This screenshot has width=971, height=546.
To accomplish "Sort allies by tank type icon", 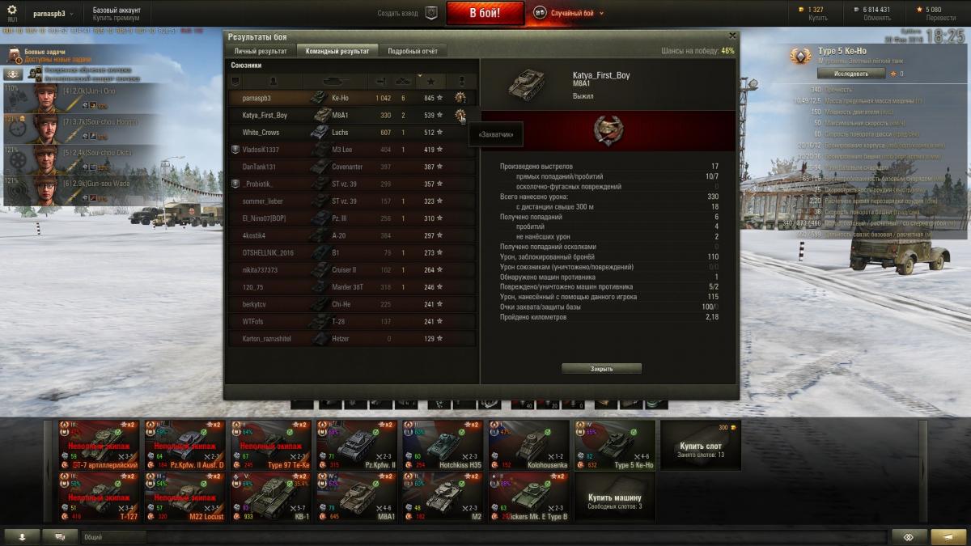I will click(335, 82).
